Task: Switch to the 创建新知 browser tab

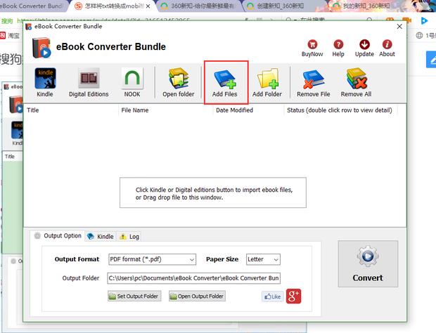Action: pyautogui.click(x=281, y=6)
